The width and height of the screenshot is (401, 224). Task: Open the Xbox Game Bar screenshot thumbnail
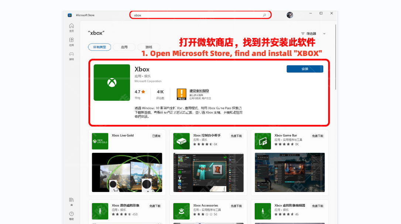290,172
